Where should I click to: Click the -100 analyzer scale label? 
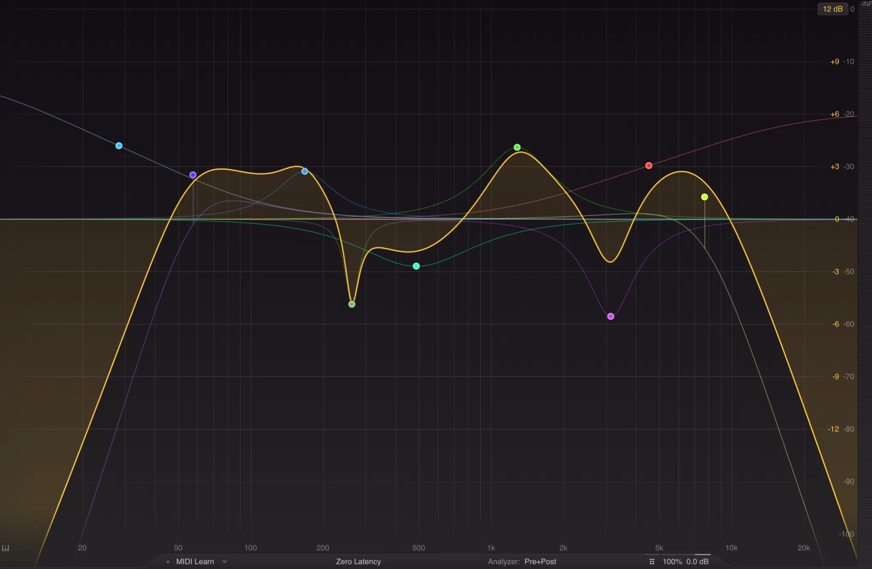coord(846,534)
